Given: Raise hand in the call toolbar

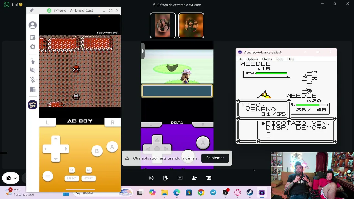Looking at the screenshot, I should [x=166, y=178].
